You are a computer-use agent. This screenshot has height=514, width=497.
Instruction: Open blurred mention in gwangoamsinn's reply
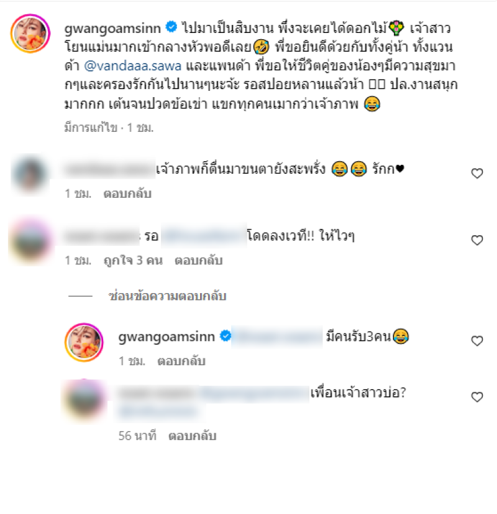click(277, 336)
